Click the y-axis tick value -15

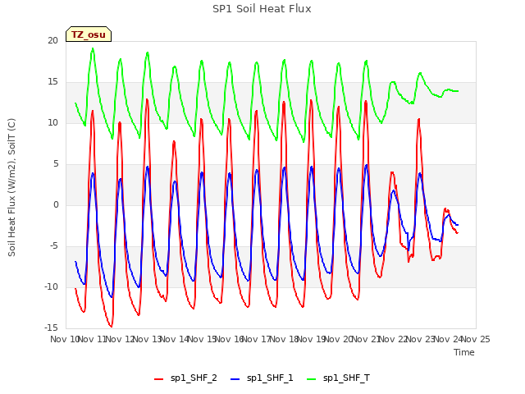point(51,328)
